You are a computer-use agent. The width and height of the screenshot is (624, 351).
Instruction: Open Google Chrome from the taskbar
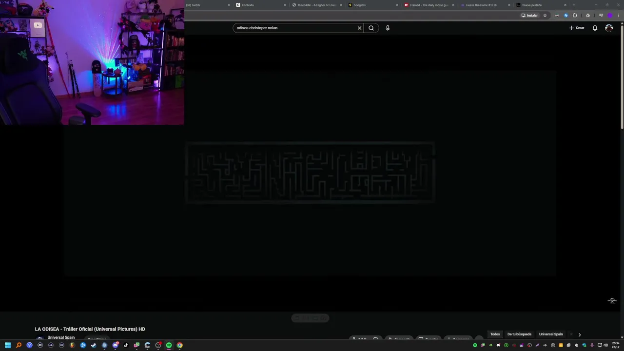click(x=179, y=345)
